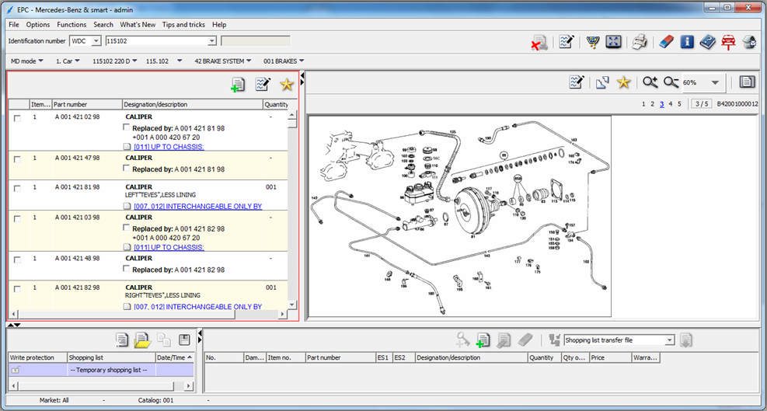
Task: Open the 42 BRAKE SYSTEM group dropdown
Action: coord(222,61)
